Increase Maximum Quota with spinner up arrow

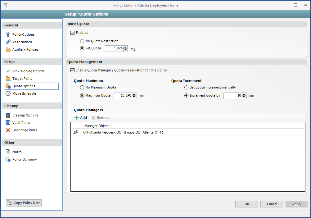(134, 94)
